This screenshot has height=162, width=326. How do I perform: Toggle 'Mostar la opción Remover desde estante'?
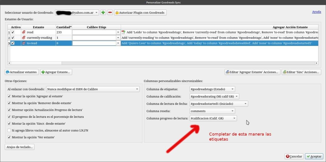point(9,103)
